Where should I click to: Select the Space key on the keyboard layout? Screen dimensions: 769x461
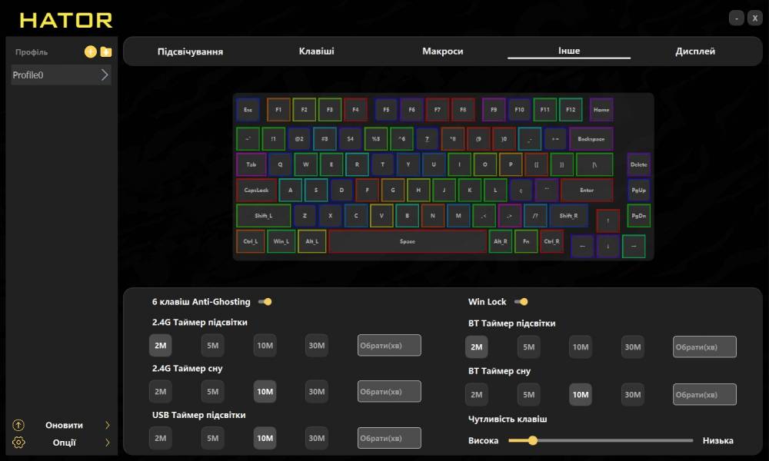408,241
